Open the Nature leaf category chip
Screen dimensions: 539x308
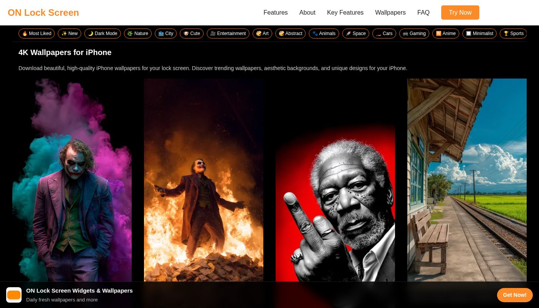click(138, 33)
